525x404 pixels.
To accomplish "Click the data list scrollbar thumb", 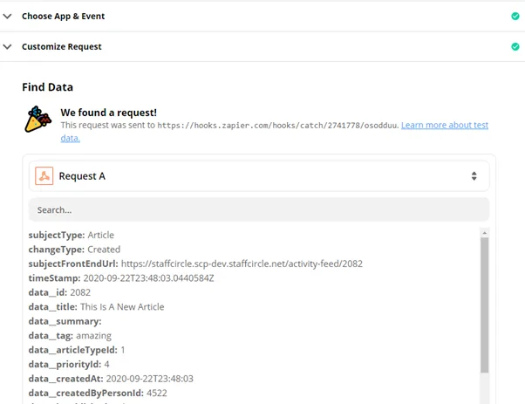I will coord(484,305).
